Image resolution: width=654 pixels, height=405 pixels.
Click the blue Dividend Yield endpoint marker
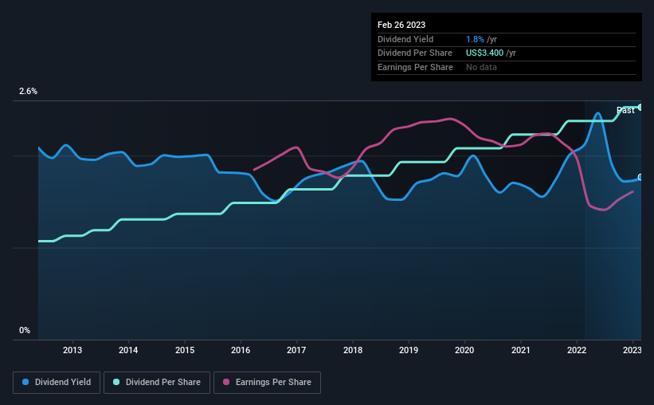click(640, 178)
